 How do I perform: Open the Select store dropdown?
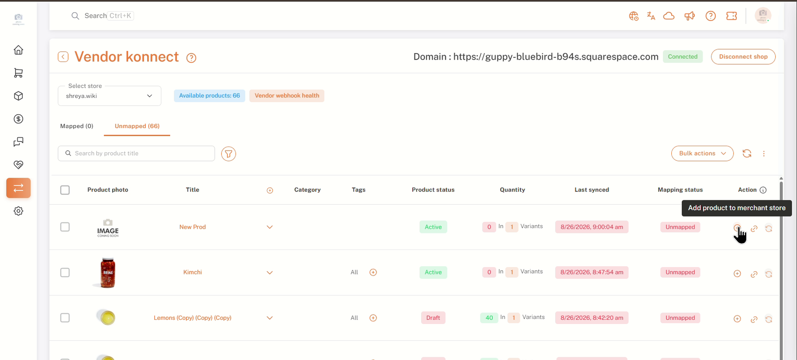coord(109,96)
